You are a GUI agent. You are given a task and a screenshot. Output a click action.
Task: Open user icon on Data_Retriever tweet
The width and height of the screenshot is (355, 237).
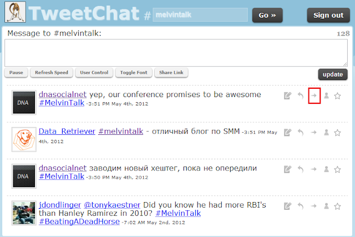coord(326,132)
